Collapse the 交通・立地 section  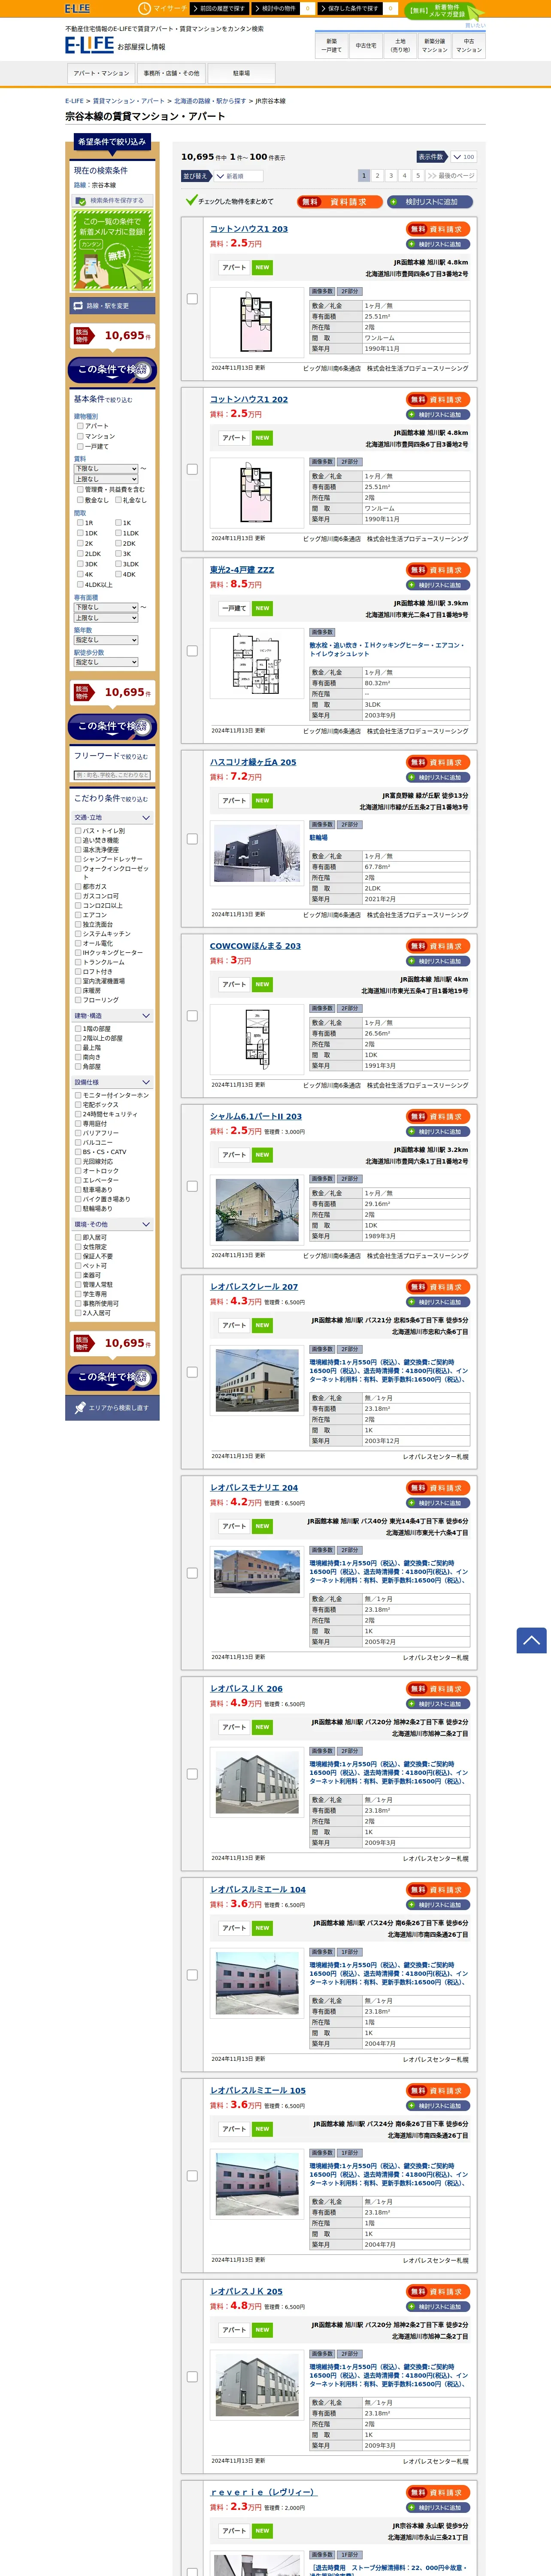click(x=112, y=818)
